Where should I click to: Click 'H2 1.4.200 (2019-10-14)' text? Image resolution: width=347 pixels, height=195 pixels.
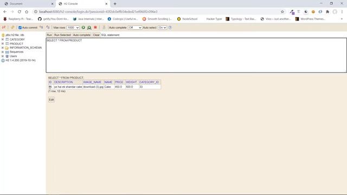point(21,60)
